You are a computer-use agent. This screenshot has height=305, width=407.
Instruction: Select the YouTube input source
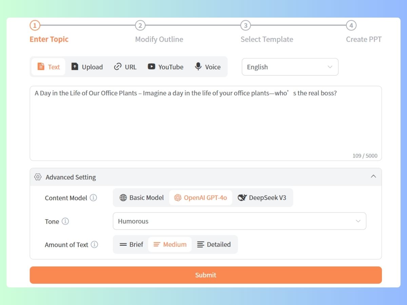point(166,67)
